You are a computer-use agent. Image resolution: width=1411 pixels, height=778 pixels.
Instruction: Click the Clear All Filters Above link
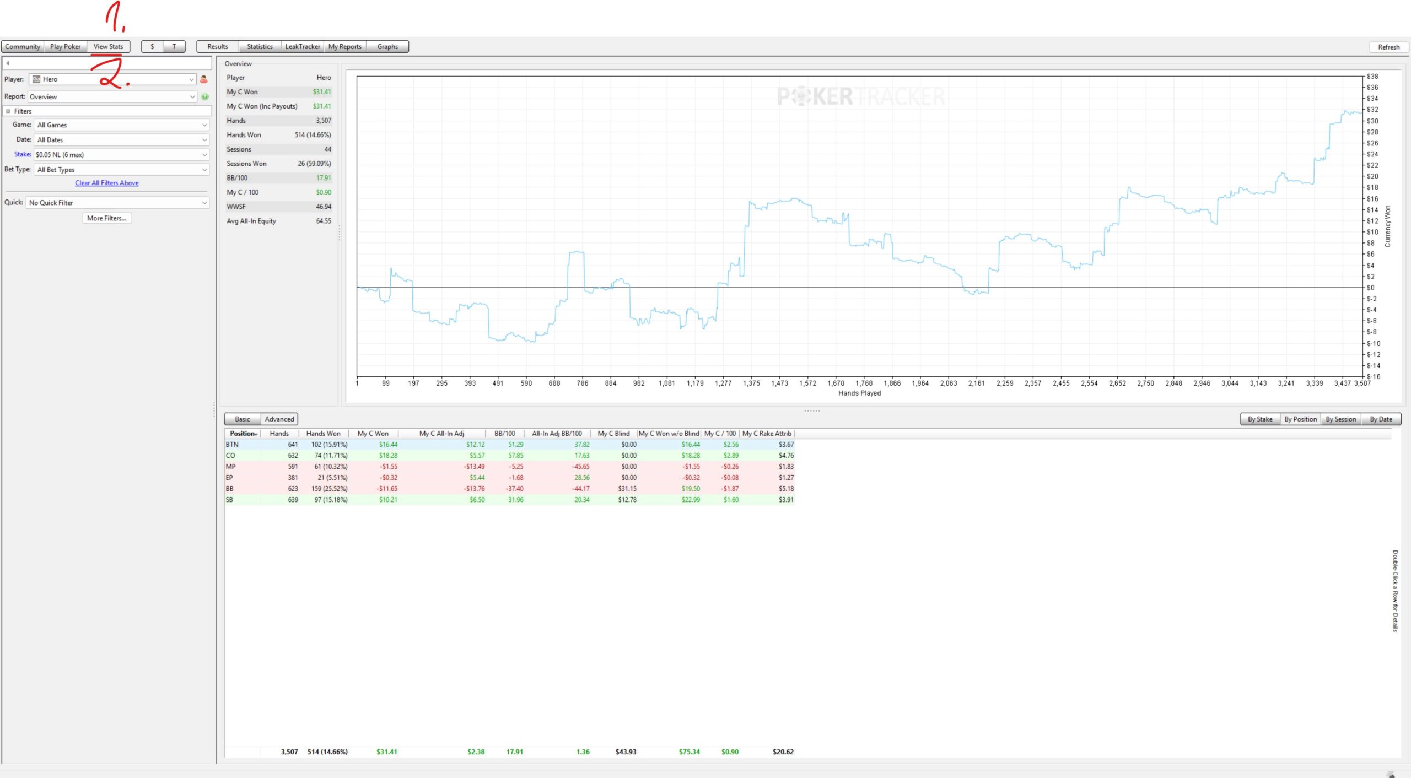(x=107, y=183)
